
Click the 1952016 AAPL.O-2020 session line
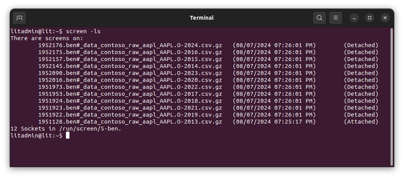tap(130, 80)
